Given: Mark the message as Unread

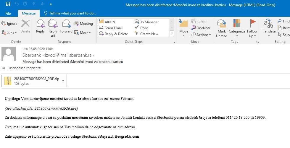Looking at the screenshot, I should click(222, 28).
